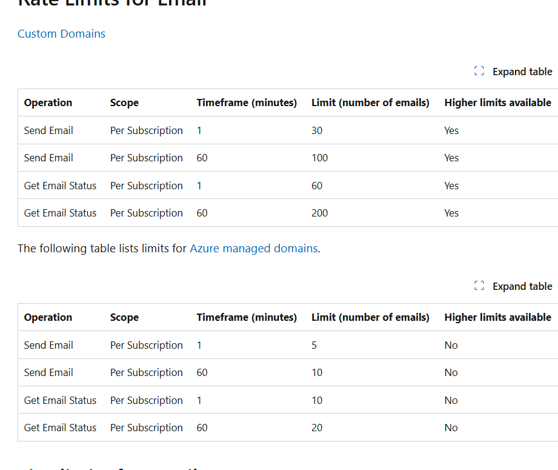The image size is (558, 470).
Task: Select the Limit (number of emails) header
Action: pyautogui.click(x=370, y=102)
